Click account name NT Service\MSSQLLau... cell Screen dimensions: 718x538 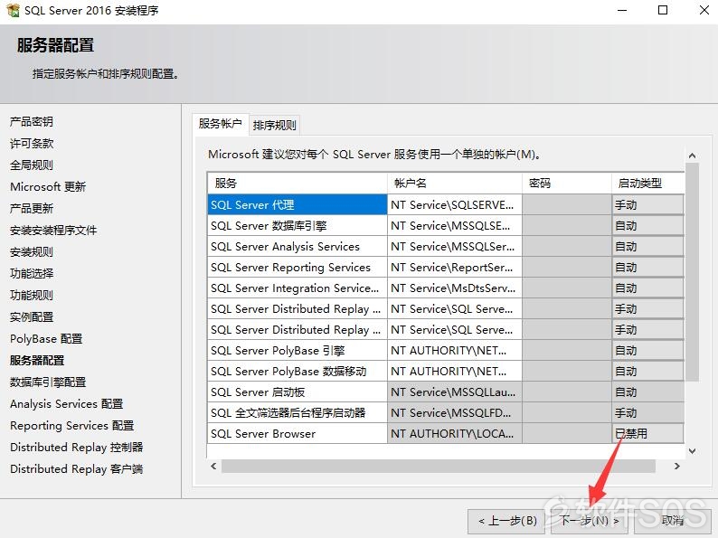pos(455,392)
